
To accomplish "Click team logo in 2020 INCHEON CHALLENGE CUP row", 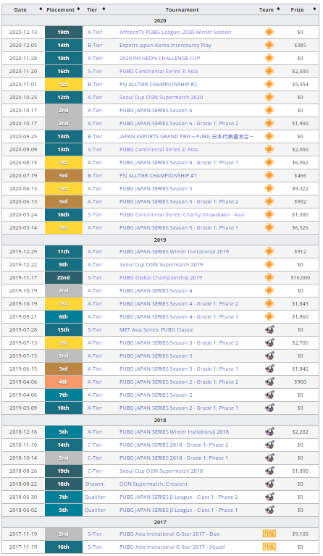I will (x=269, y=58).
